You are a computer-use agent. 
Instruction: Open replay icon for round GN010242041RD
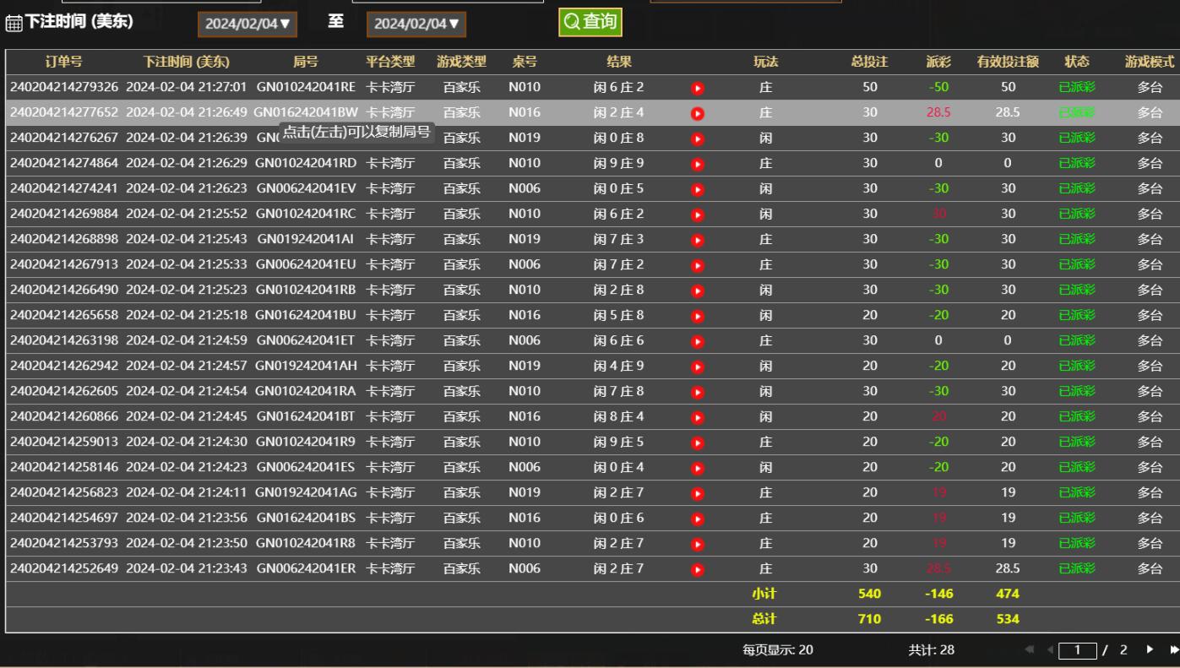tap(698, 164)
